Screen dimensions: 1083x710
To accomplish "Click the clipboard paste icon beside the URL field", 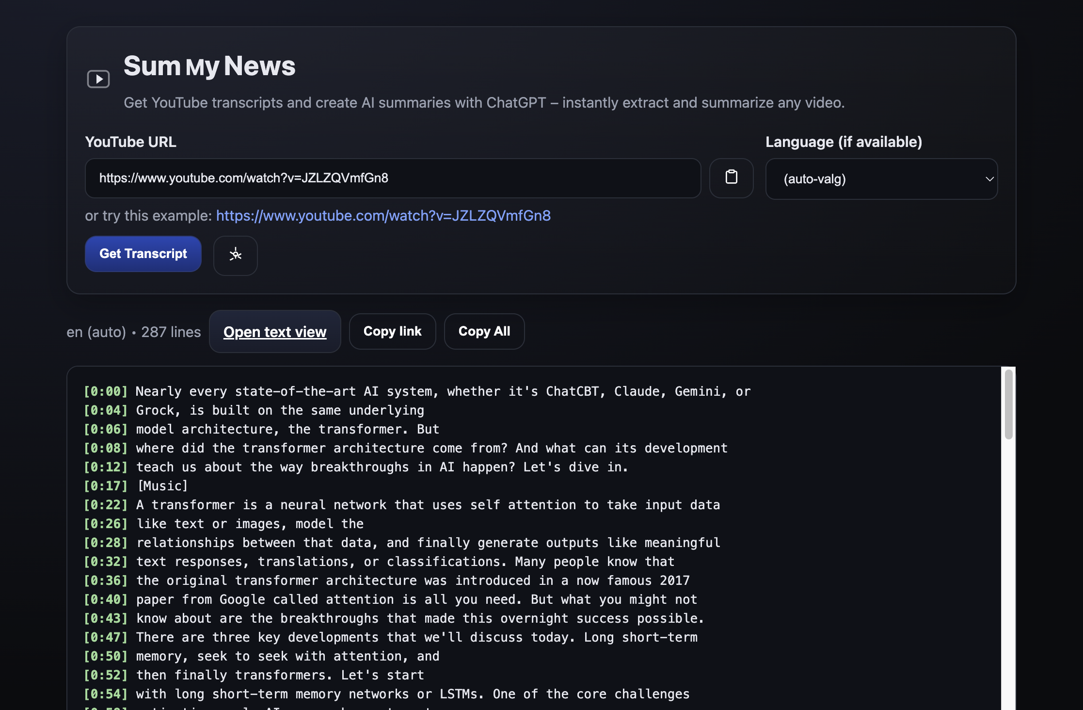I will [732, 178].
